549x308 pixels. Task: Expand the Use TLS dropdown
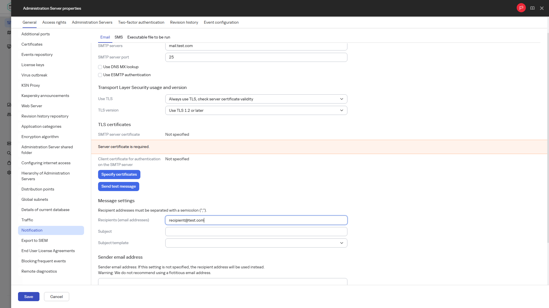coord(256,99)
